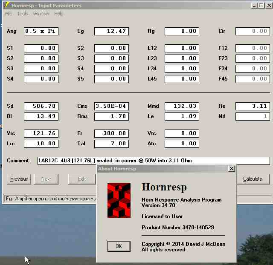The image size is (273, 265).
Task: Click the F45 input field
Action: point(253,79)
